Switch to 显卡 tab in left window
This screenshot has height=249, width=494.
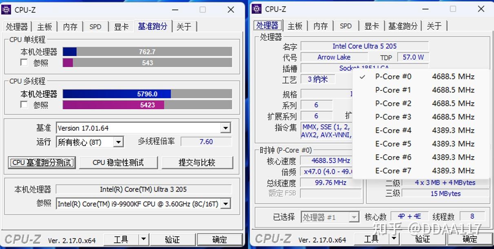(121, 26)
